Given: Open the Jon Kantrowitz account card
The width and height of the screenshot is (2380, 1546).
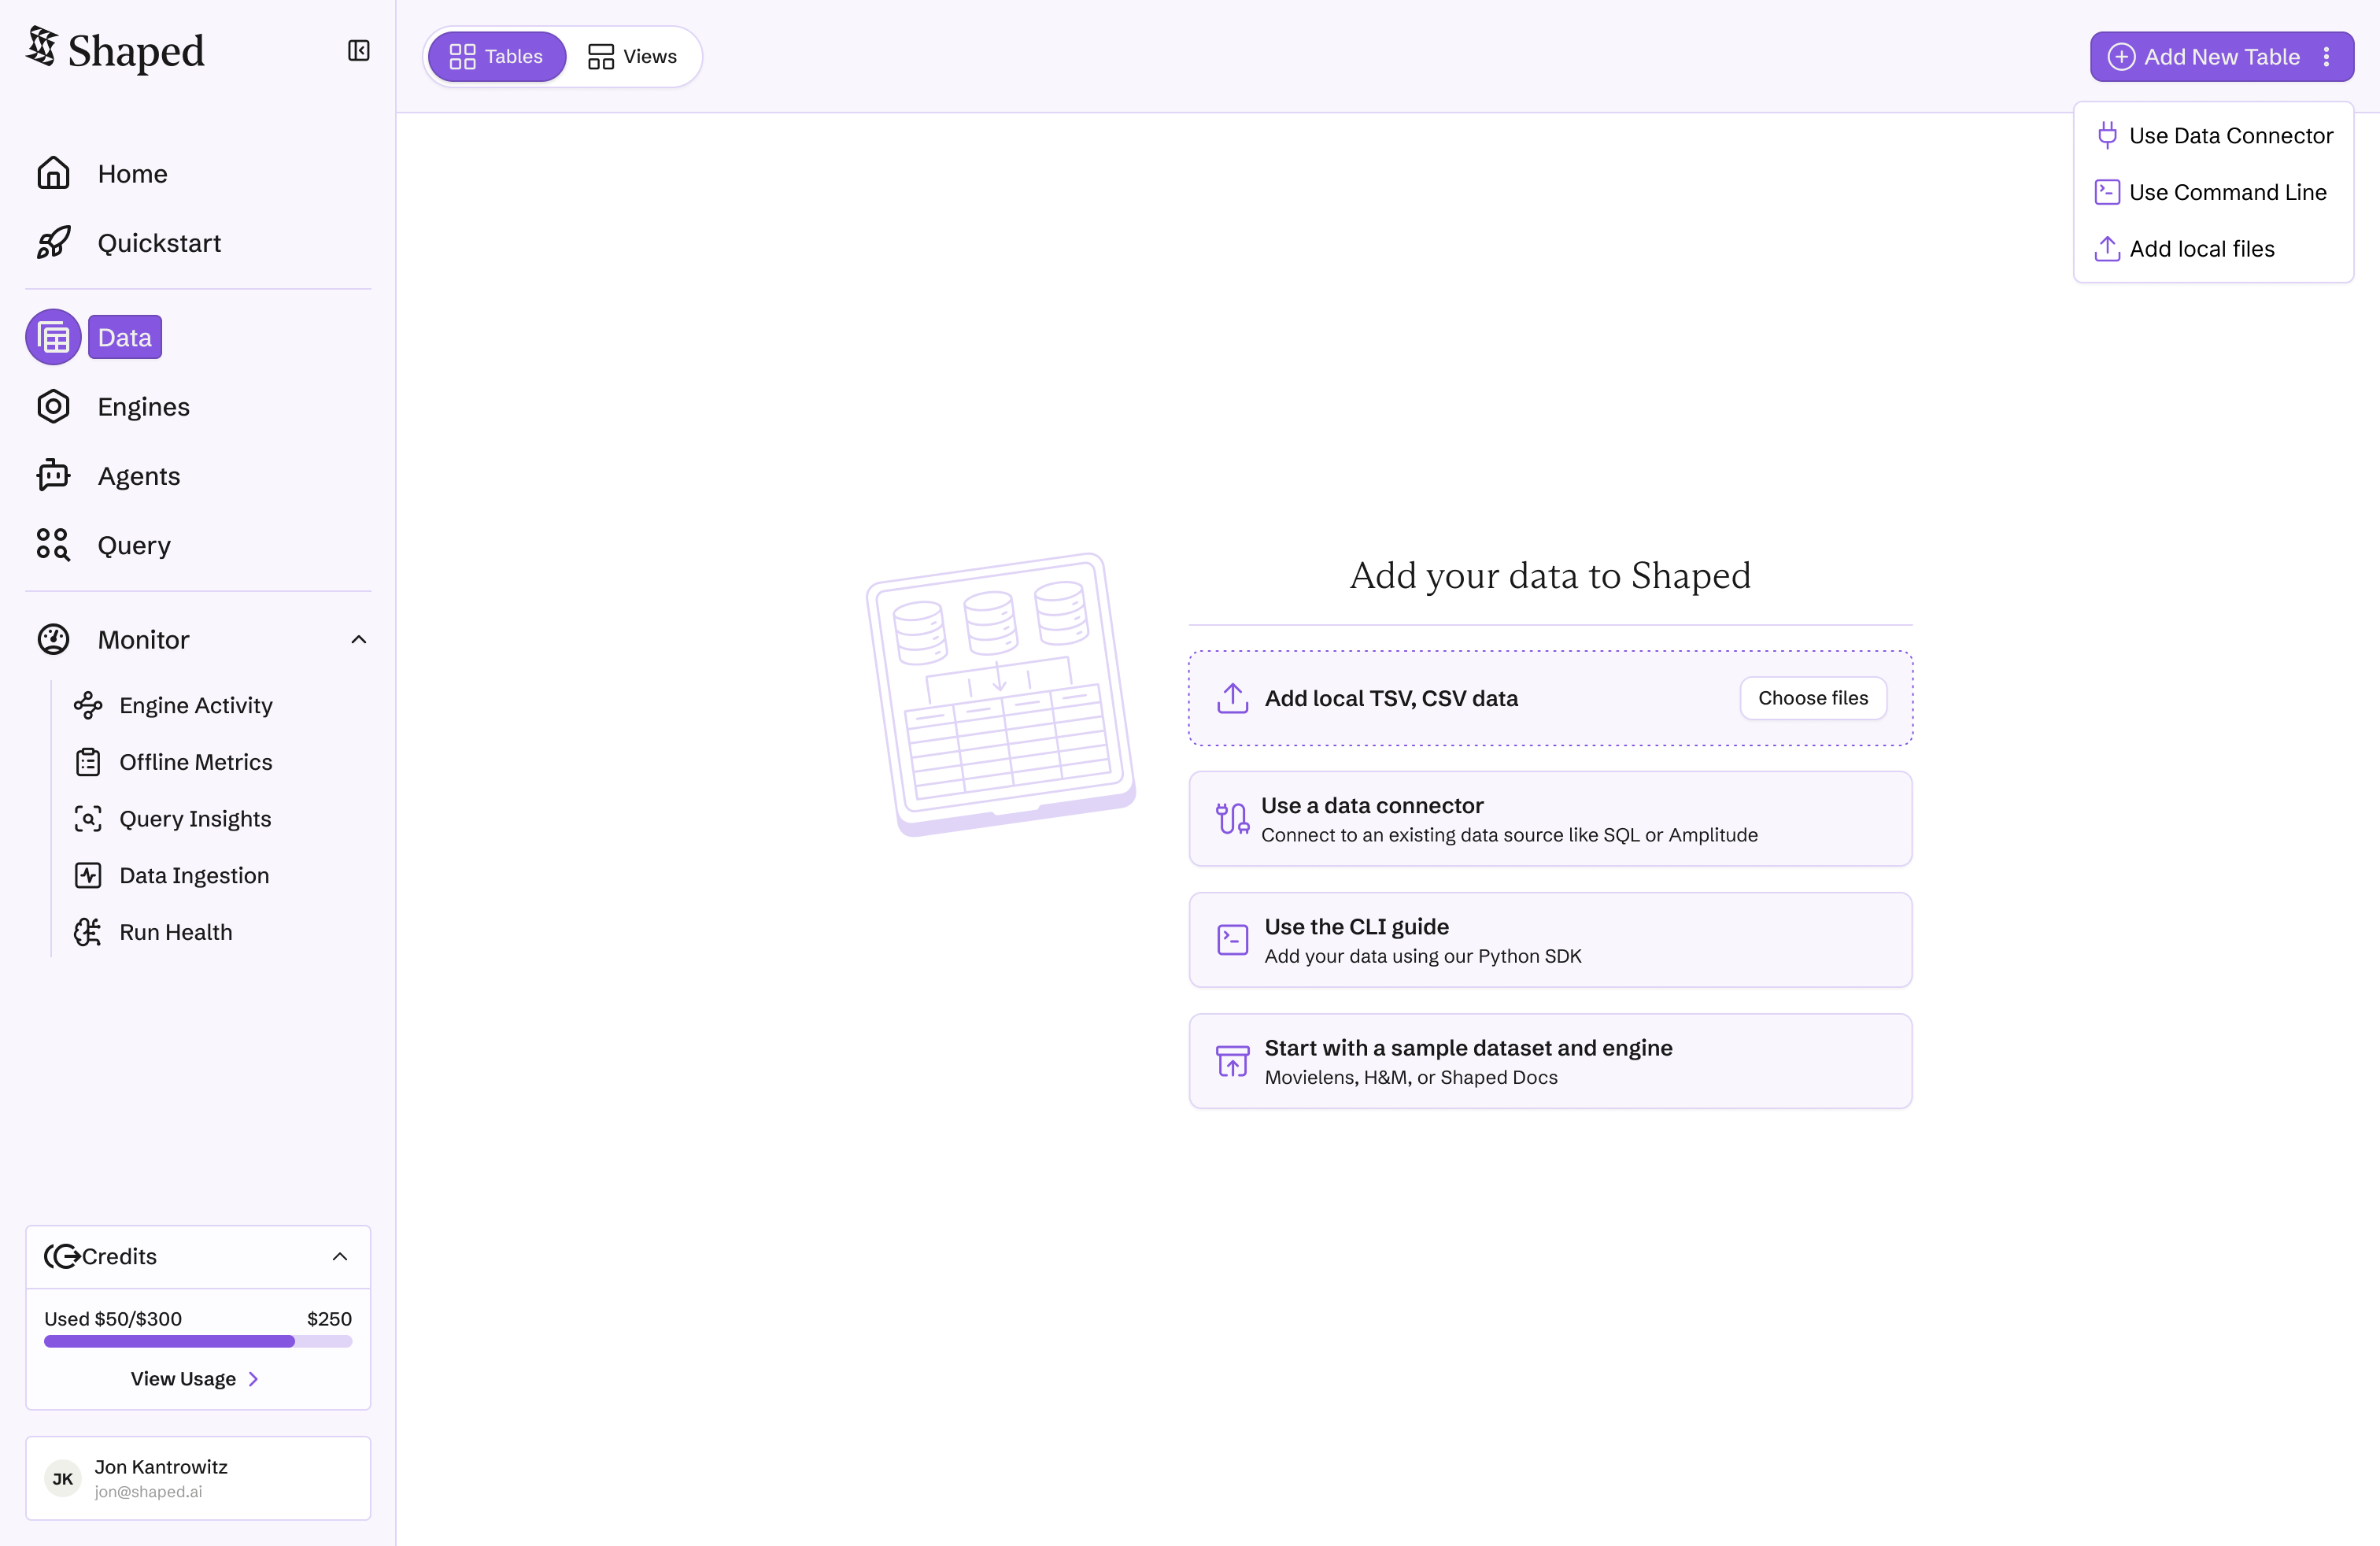Looking at the screenshot, I should pos(198,1479).
